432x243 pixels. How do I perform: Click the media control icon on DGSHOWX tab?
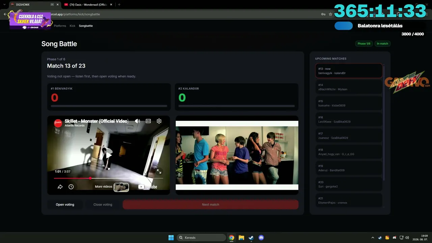(52, 5)
